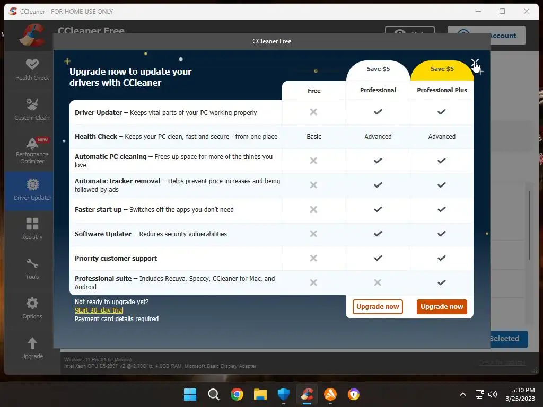Click Advanced under the Professional column
Viewport: 543px width, 407px height.
tap(378, 136)
